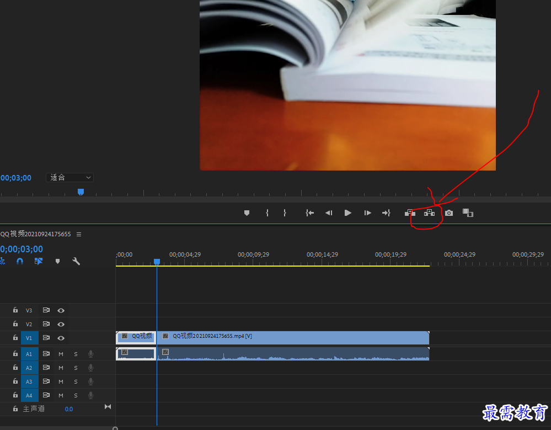Viewport: 551px width, 430px height.
Task: Add a marker in the timeline panel
Action: (57, 261)
